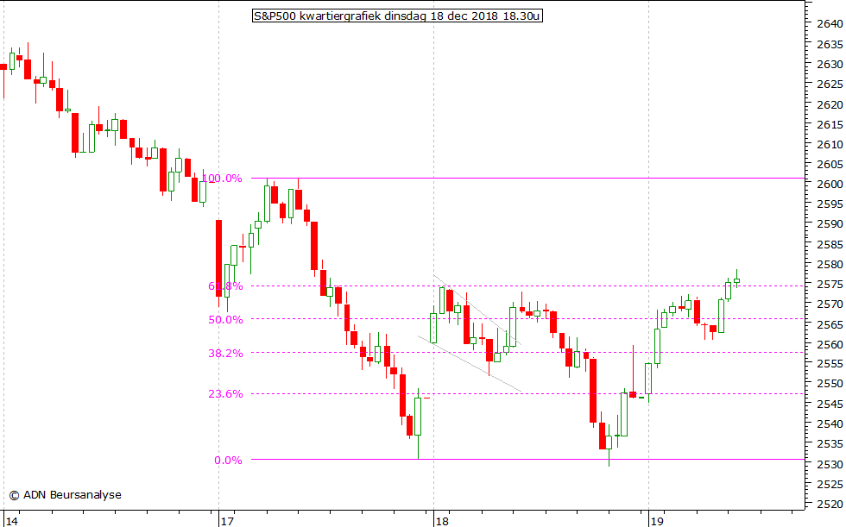Click the 50.0% Fibonacci label

[x=225, y=319]
